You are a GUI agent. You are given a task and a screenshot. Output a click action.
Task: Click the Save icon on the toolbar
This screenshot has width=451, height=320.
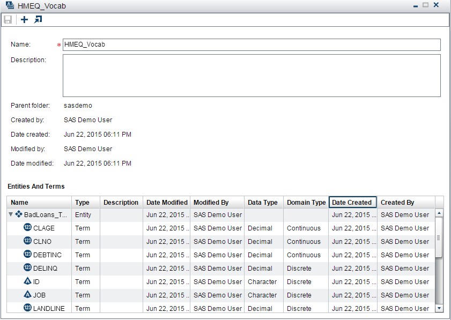[x=8, y=19]
